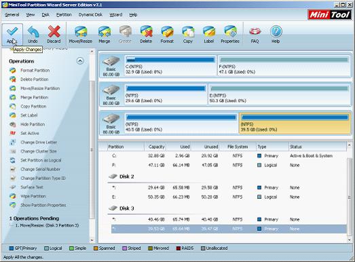The image size is (355, 262).
Task: Select the 40.5 GB NTFS partition bar
Action: coord(181,124)
